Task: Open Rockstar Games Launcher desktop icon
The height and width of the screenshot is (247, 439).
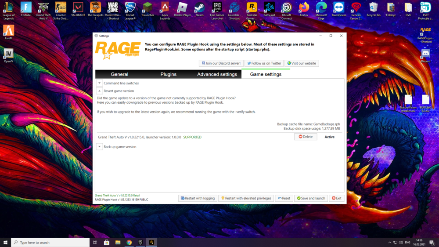Action: pos(252,11)
